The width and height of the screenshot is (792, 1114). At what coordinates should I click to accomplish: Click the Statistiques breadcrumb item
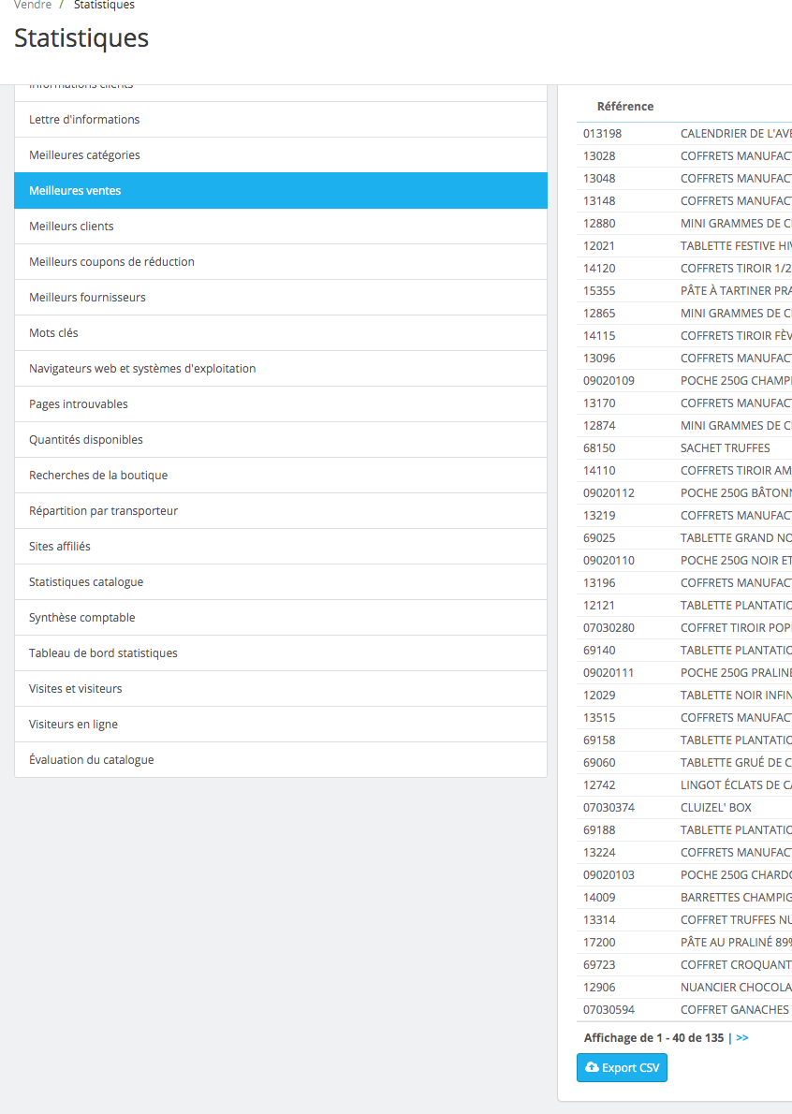click(105, 5)
